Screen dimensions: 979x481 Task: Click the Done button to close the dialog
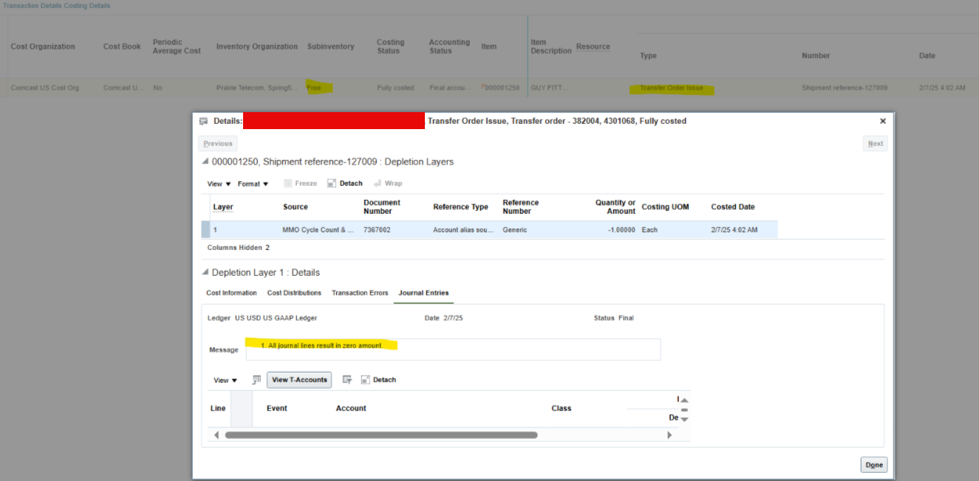(873, 464)
